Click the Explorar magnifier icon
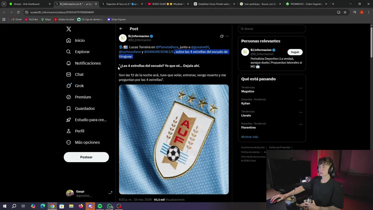 68,52
